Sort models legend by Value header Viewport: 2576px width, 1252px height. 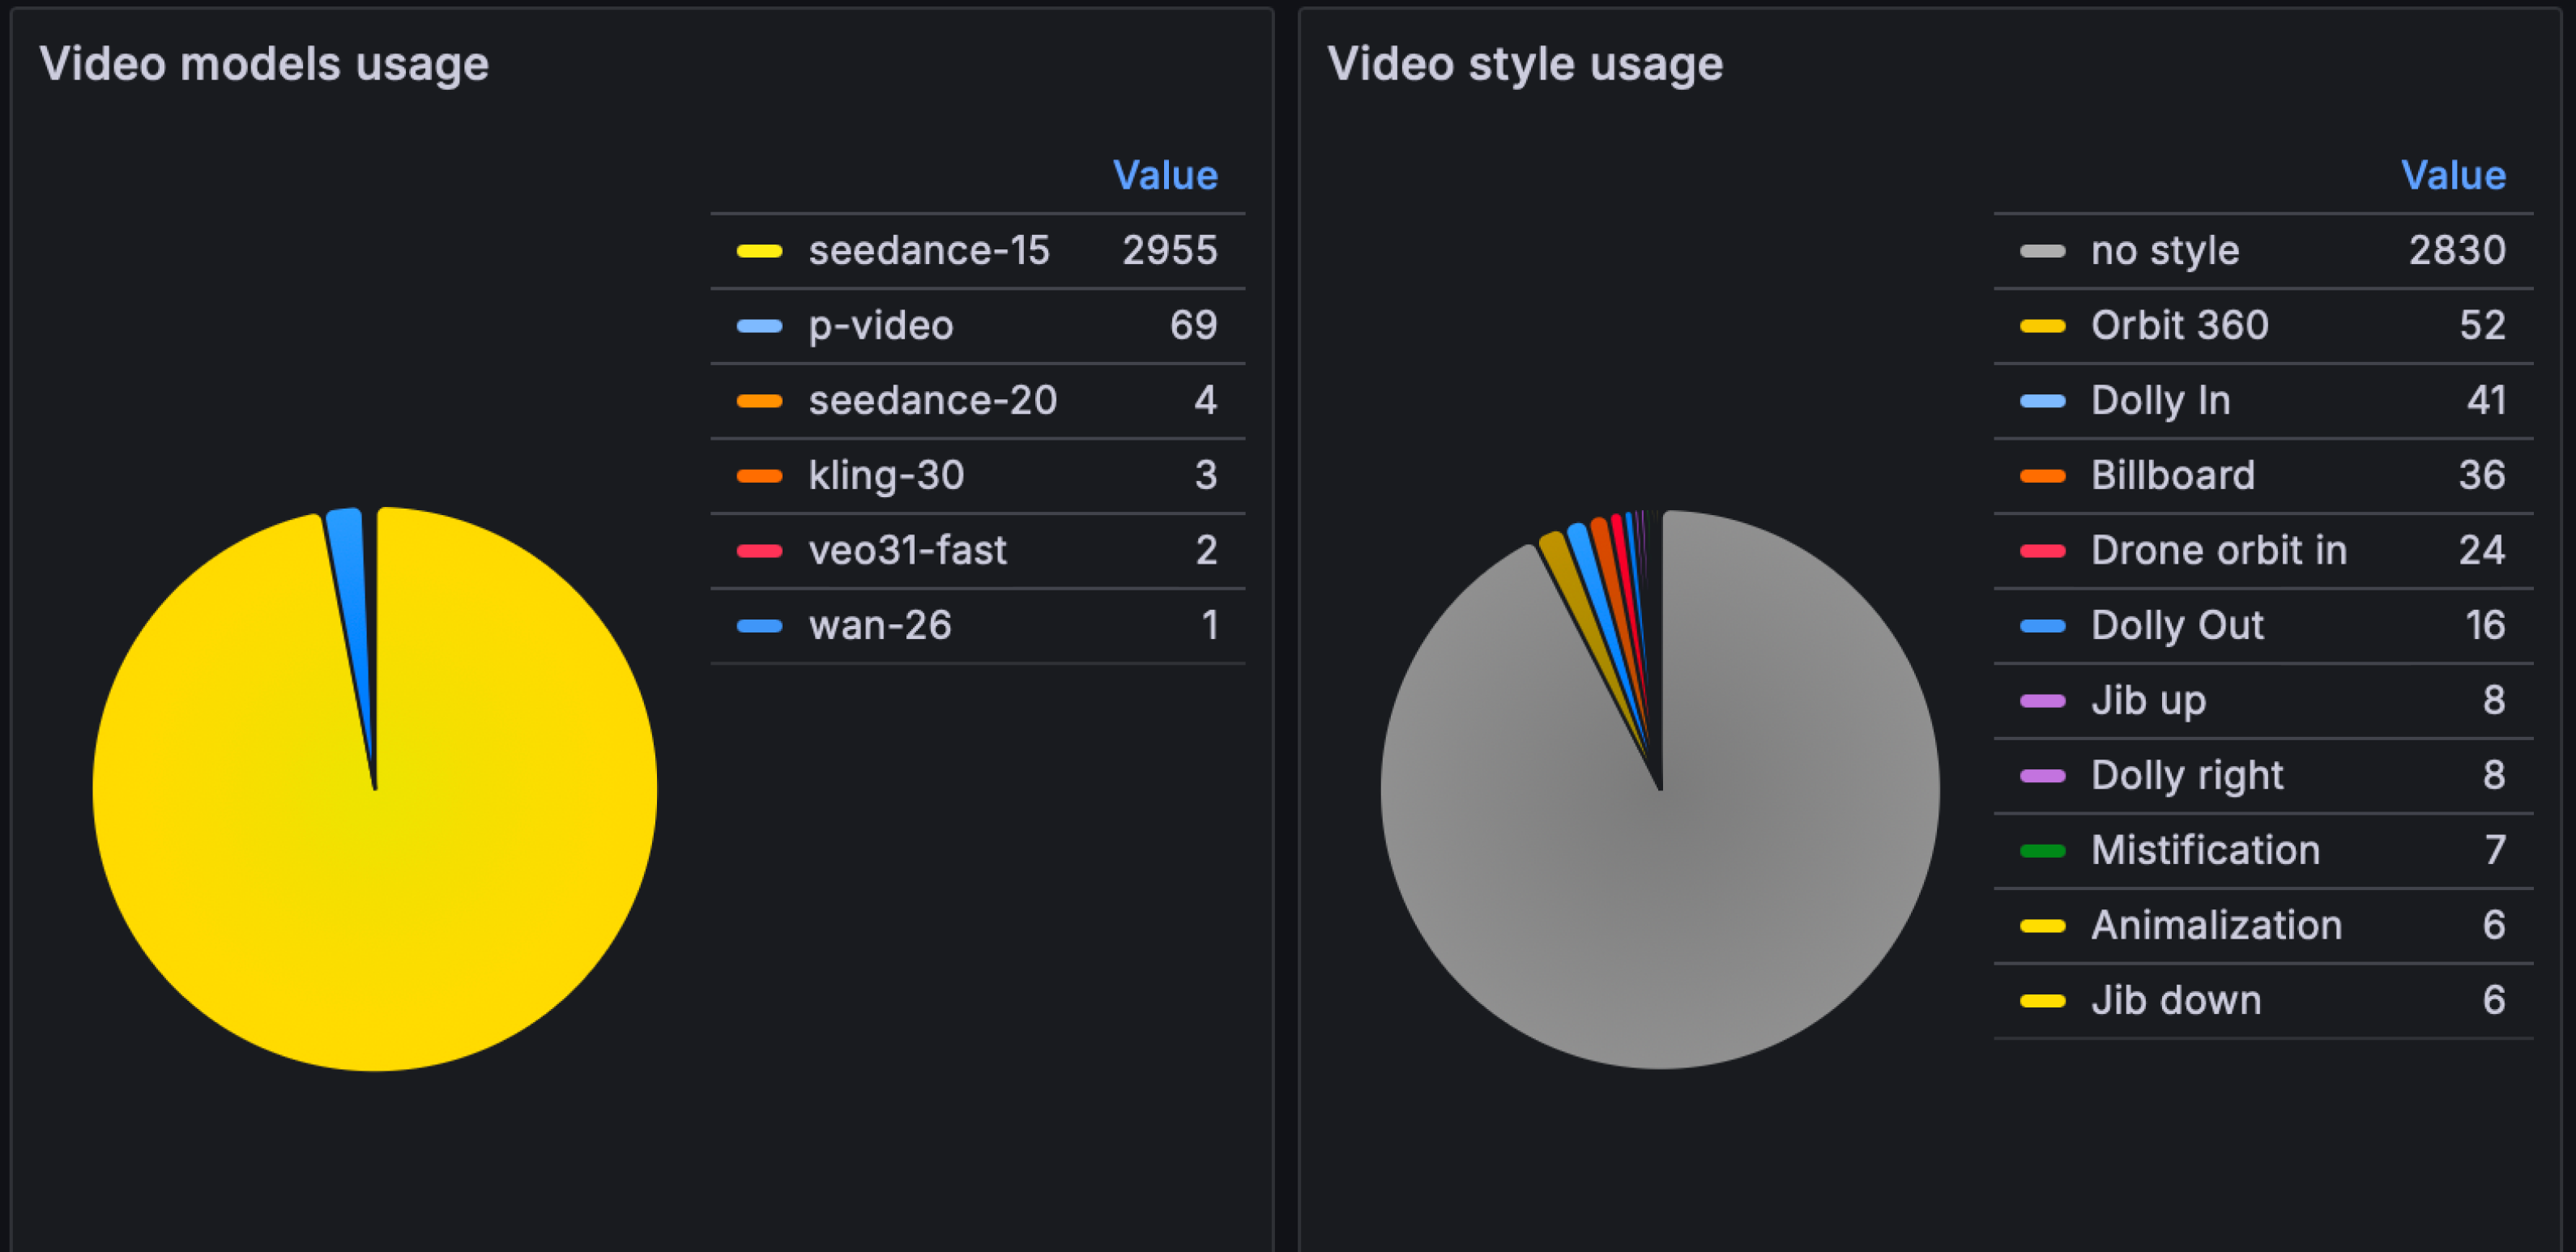point(1165,176)
